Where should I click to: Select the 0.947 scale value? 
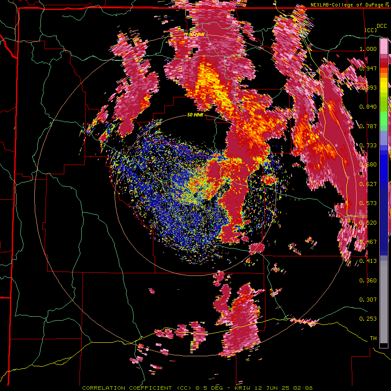click(368, 68)
